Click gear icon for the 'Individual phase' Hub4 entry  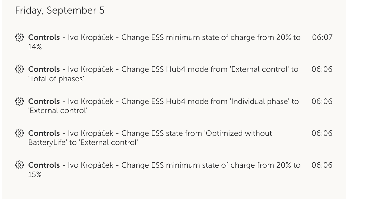19,101
